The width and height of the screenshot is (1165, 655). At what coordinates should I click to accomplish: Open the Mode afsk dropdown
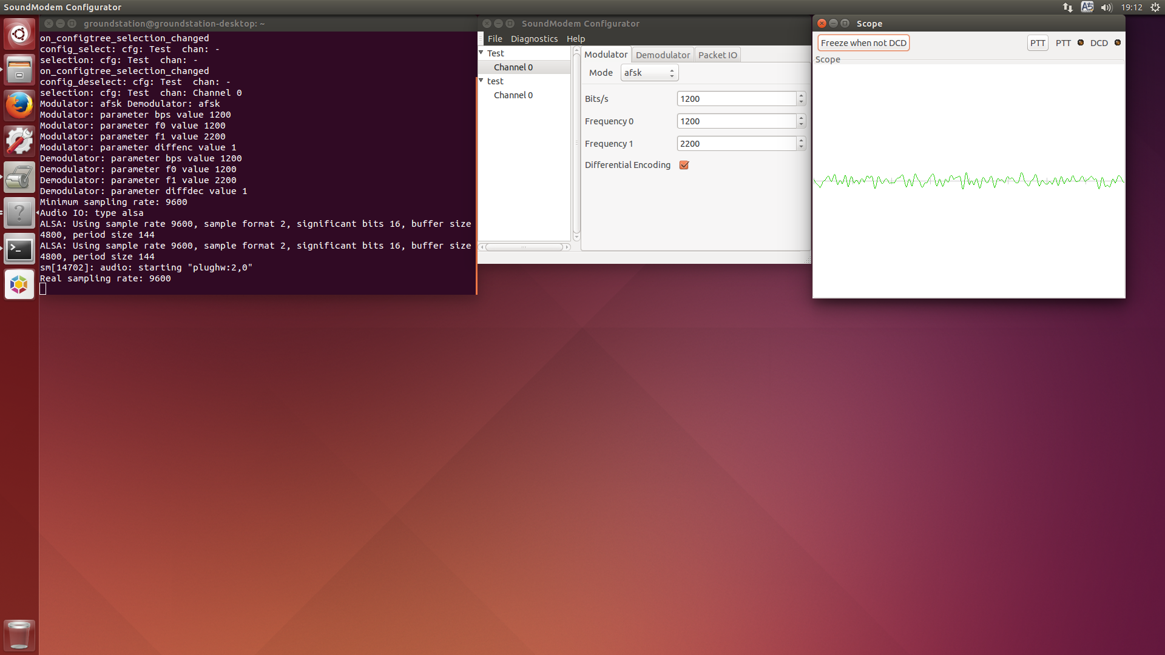tap(649, 73)
